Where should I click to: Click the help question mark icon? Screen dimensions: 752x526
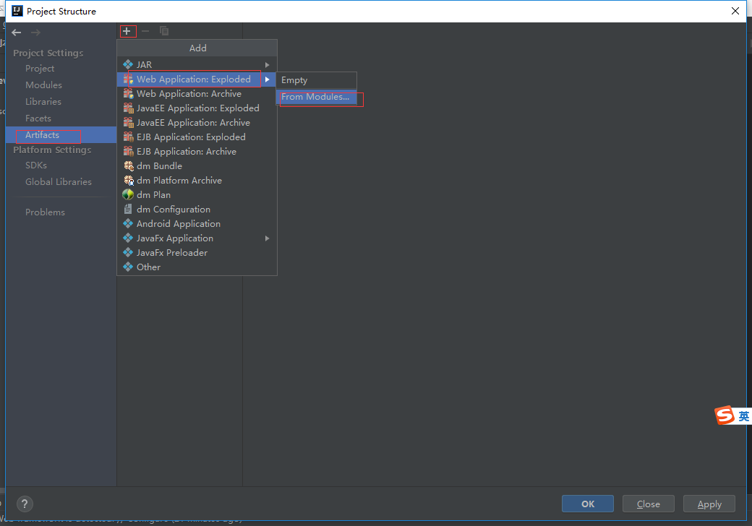[25, 504]
